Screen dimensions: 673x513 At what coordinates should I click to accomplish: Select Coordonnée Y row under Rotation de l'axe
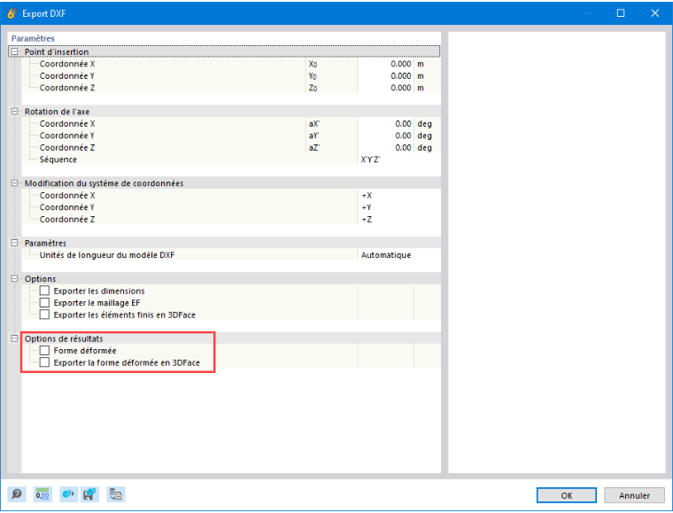[231, 136]
